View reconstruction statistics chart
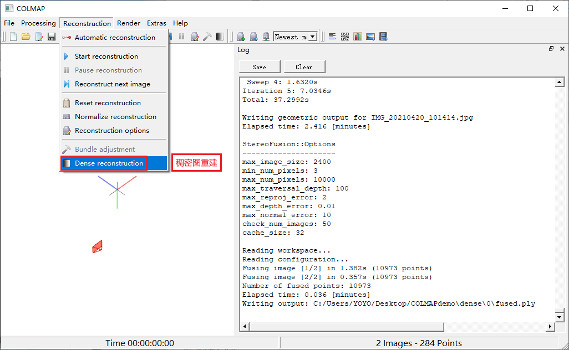Viewport: 569px width, 350px height. 358,36
